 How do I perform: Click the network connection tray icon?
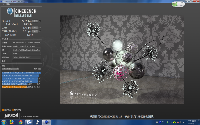coord(181,122)
